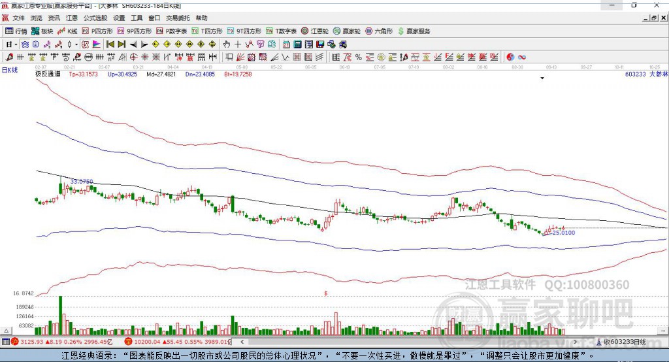Click the Tp=33.1573 value
The image size is (669, 362).
(x=83, y=74)
